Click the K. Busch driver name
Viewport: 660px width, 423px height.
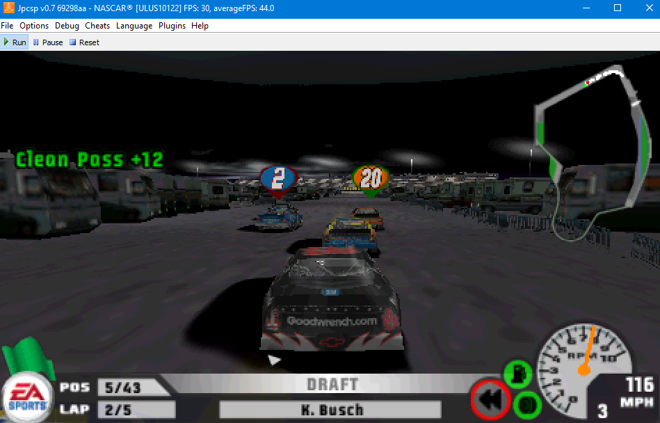331,410
